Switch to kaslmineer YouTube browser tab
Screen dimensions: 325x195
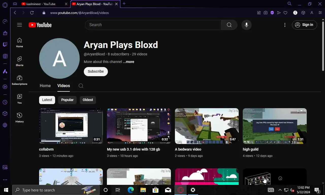[x=44, y=4]
